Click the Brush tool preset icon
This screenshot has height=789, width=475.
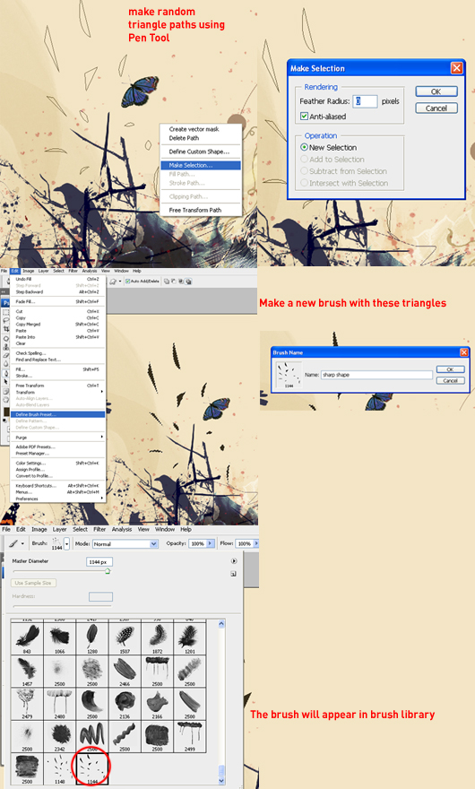point(13,543)
